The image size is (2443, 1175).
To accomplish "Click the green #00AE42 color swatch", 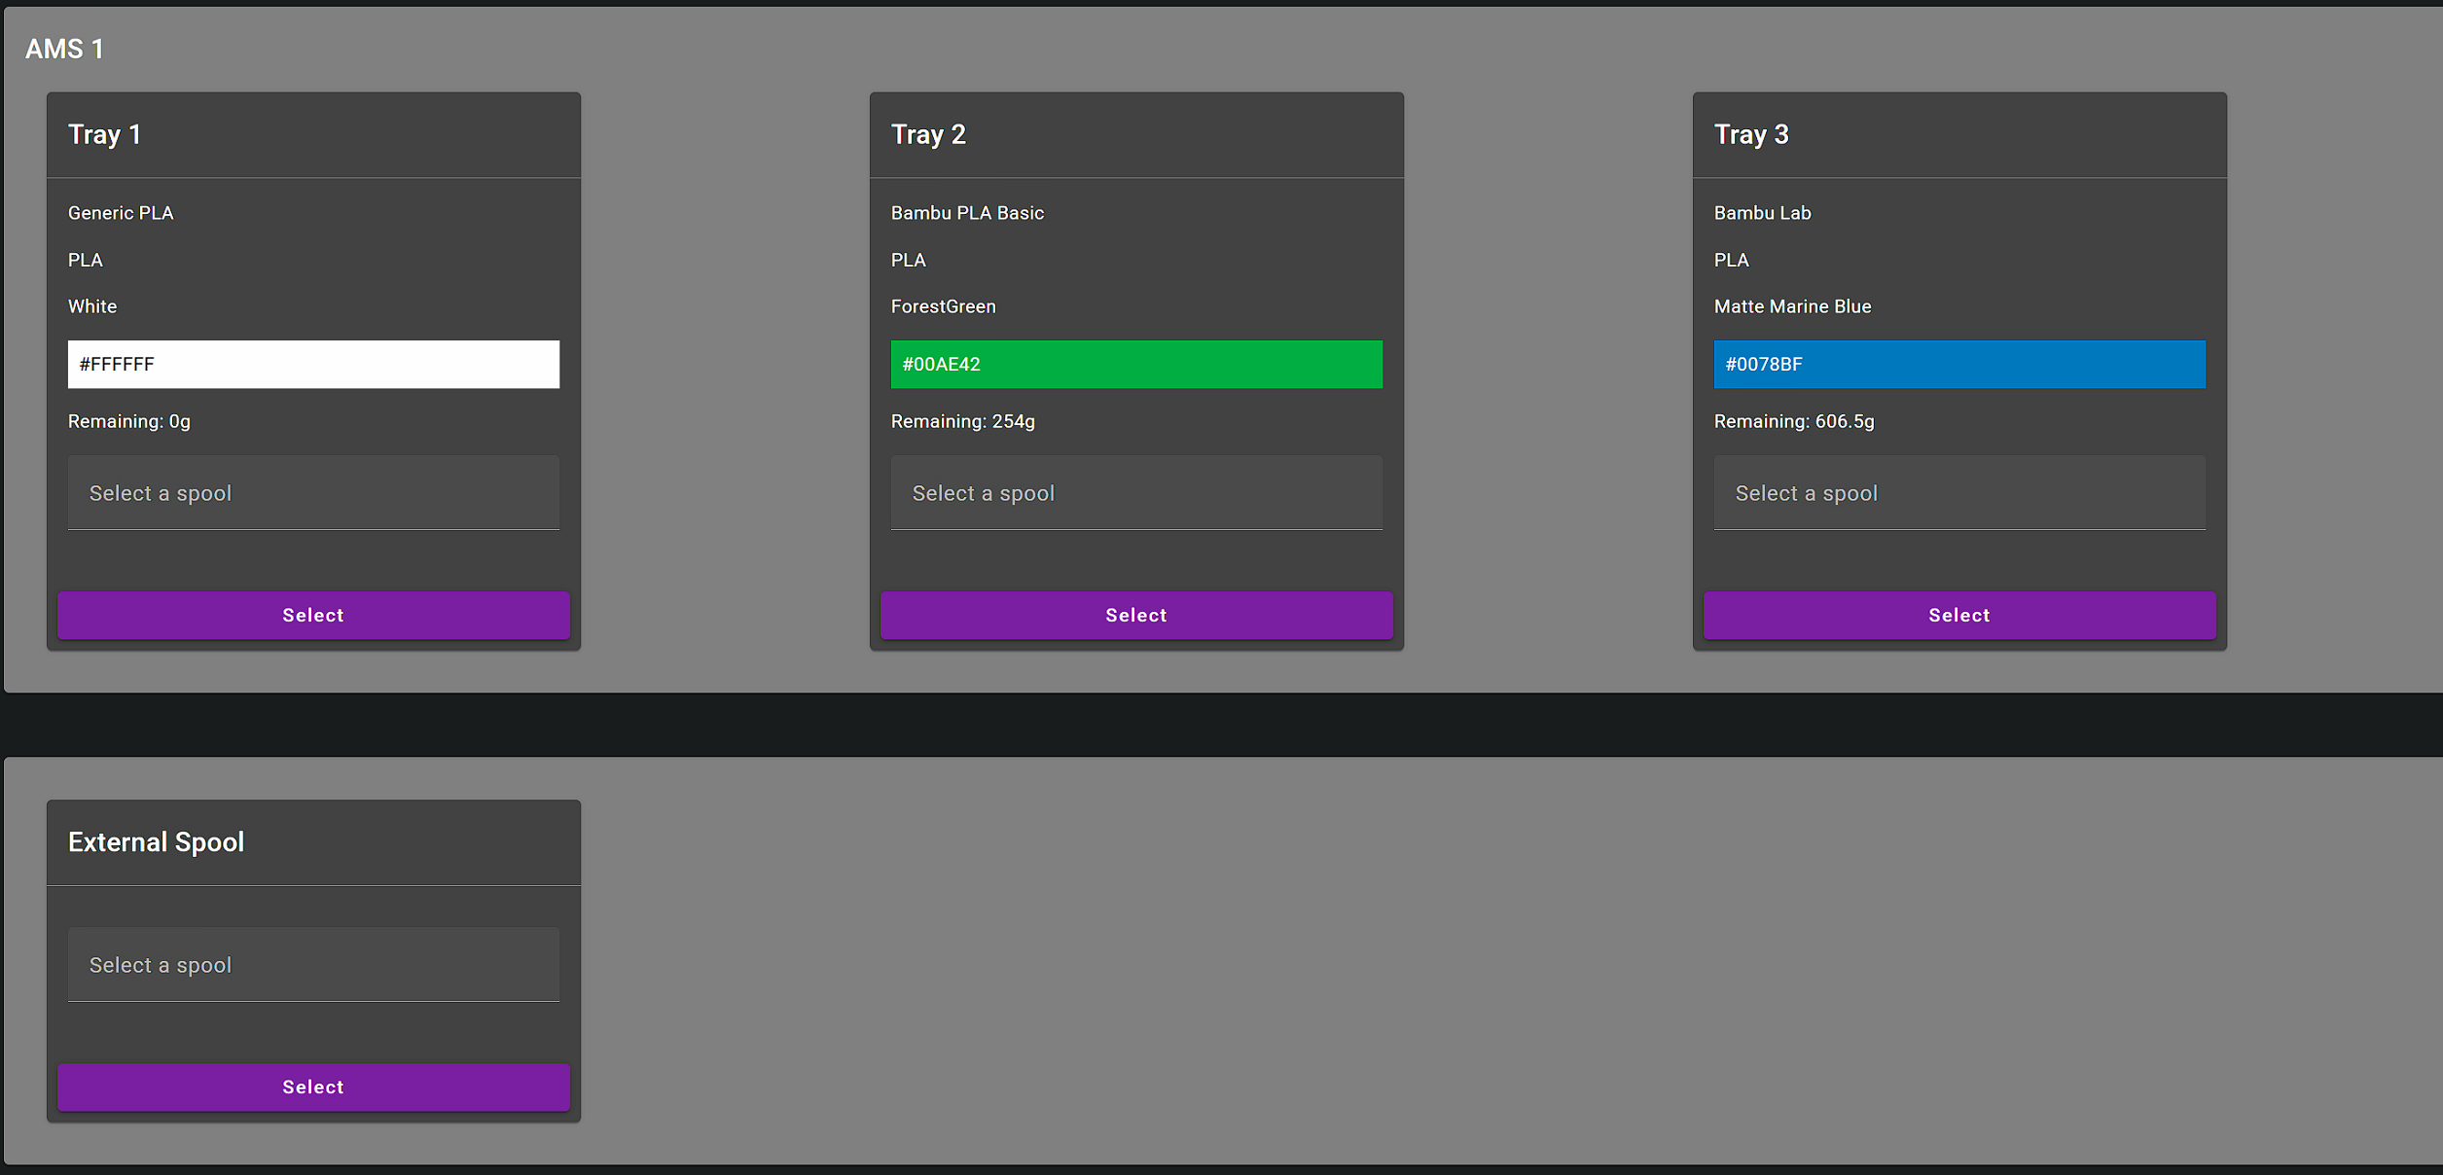I will [1135, 364].
